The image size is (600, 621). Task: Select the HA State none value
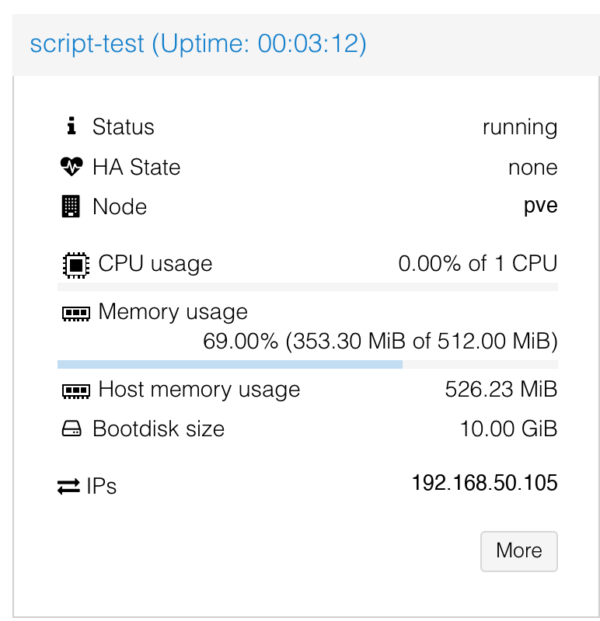(x=533, y=168)
